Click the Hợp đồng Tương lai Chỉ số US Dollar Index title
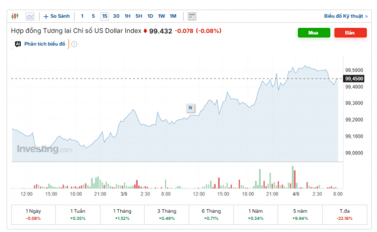 (x=76, y=31)
